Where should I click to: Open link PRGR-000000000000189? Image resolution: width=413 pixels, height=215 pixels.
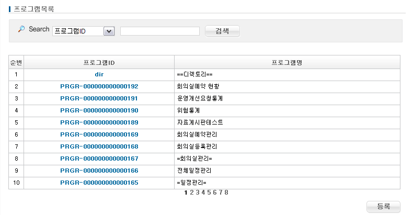click(x=99, y=122)
